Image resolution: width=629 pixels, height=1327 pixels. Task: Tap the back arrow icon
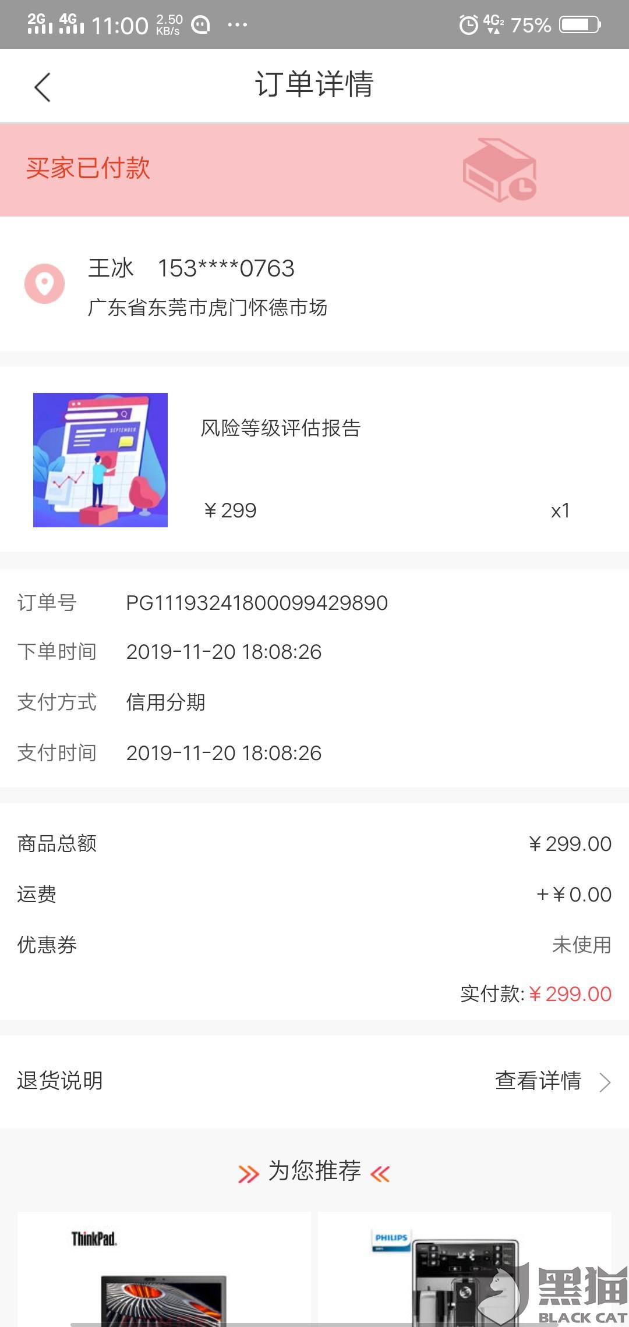point(43,87)
